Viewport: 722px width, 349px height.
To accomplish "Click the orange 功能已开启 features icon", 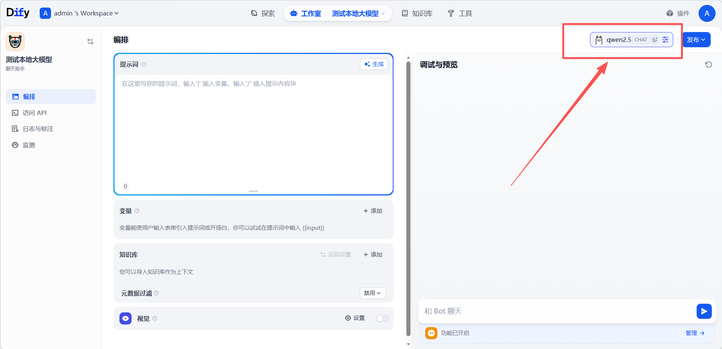I will (x=431, y=333).
